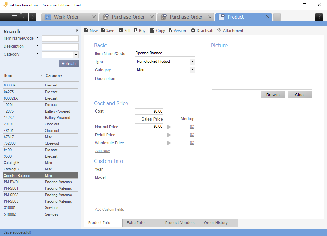
Task: Select item S10002 in the list
Action: (41, 214)
